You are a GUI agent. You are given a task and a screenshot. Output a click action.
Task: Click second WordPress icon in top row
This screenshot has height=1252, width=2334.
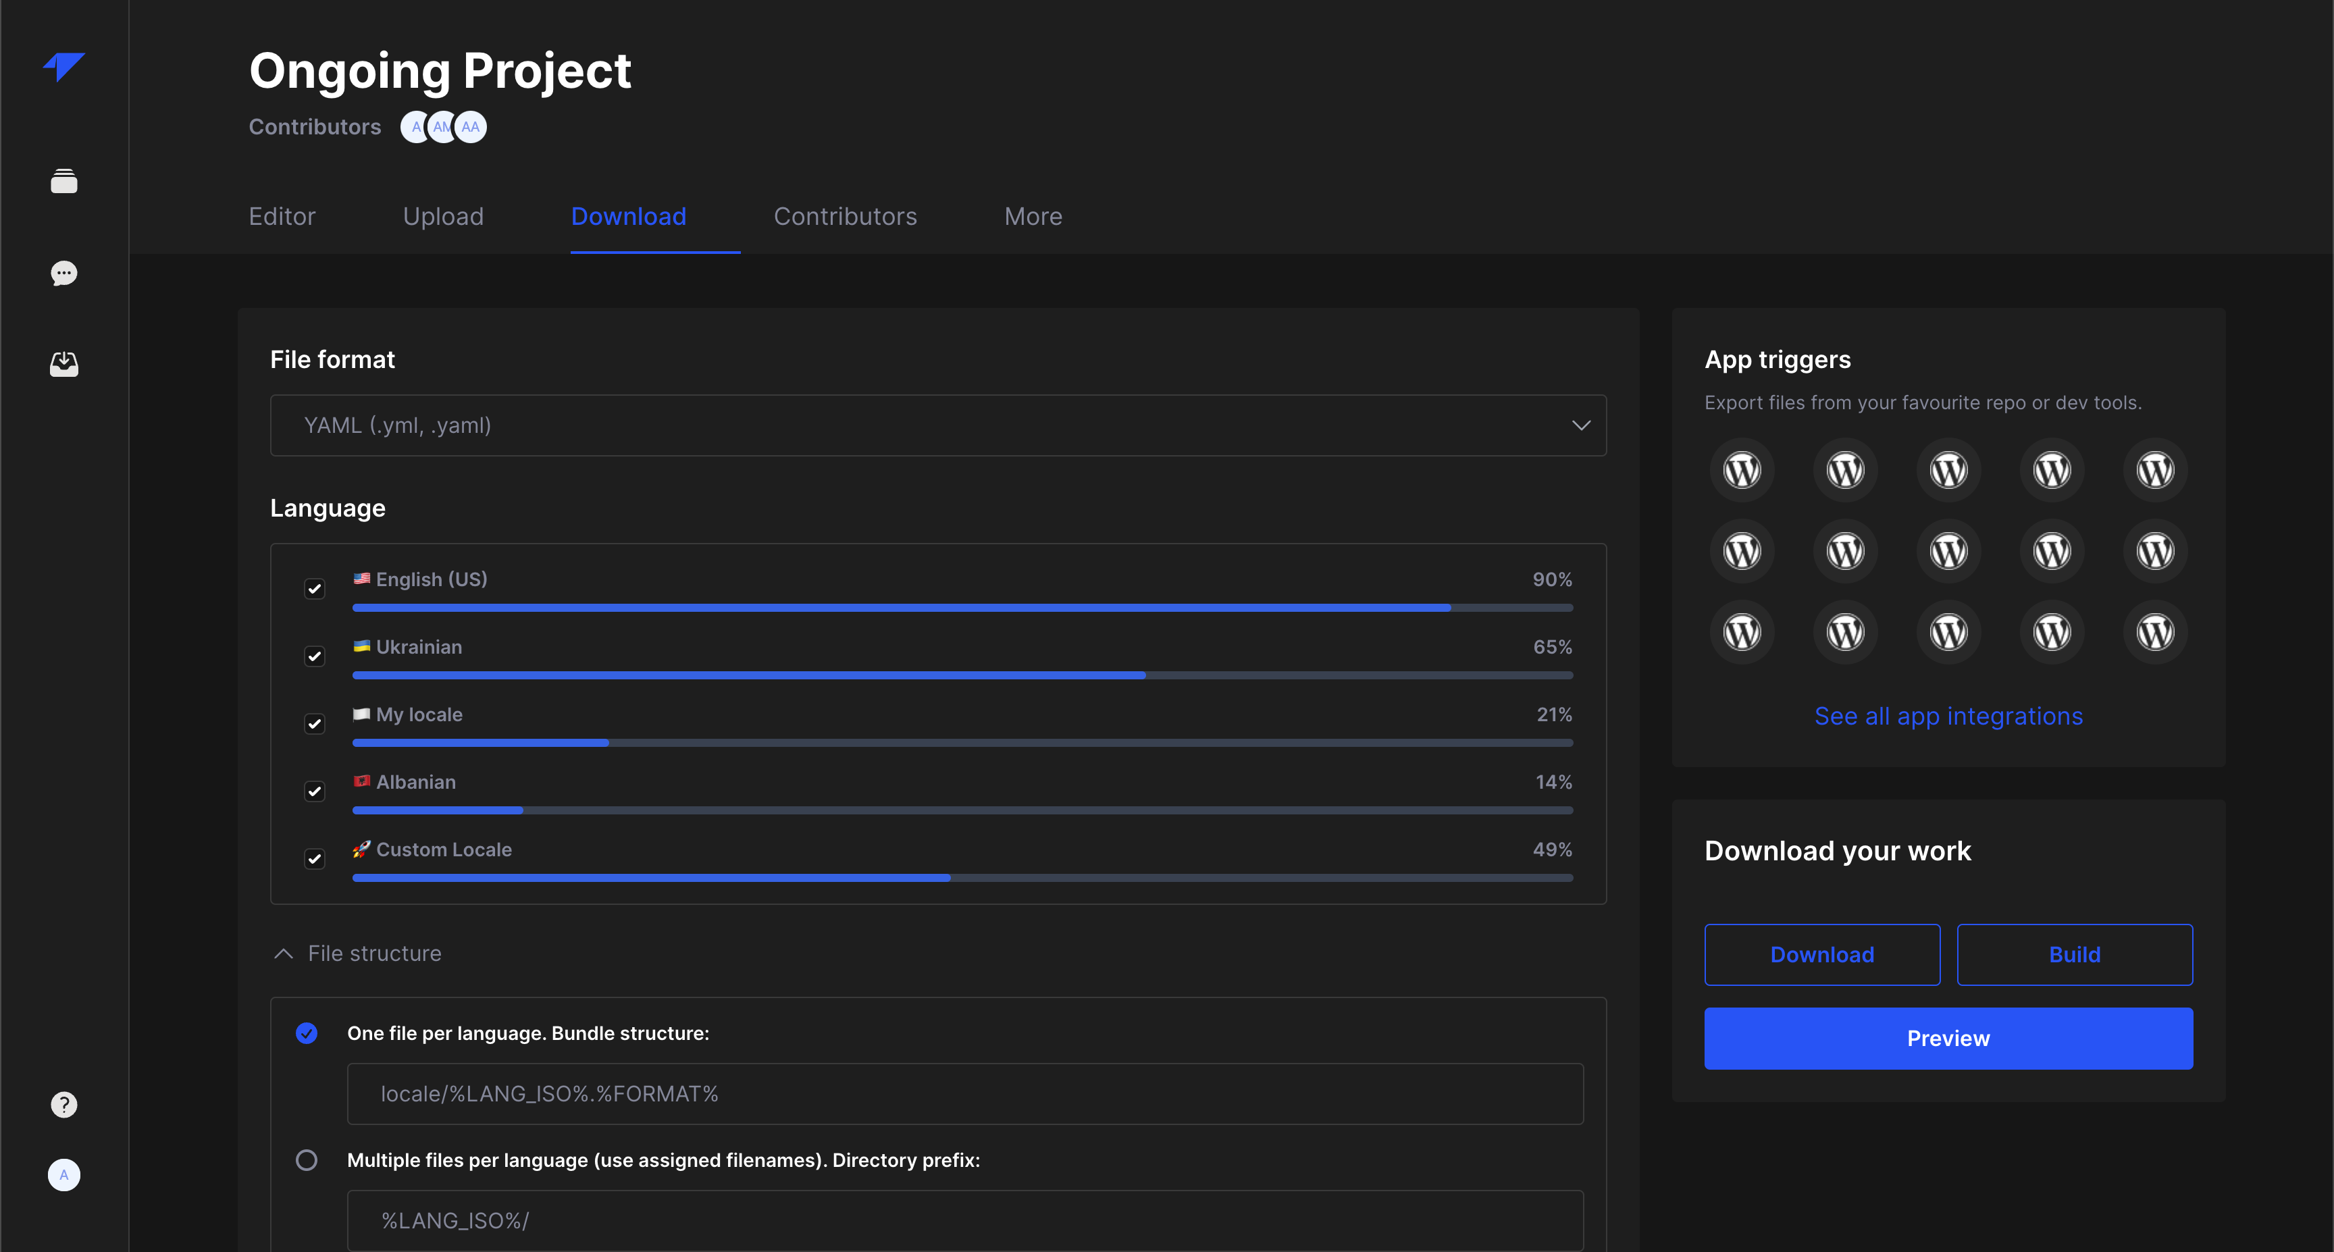[1845, 470]
